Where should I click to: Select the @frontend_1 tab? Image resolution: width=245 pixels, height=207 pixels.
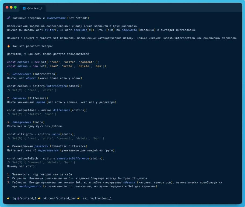[34, 8]
